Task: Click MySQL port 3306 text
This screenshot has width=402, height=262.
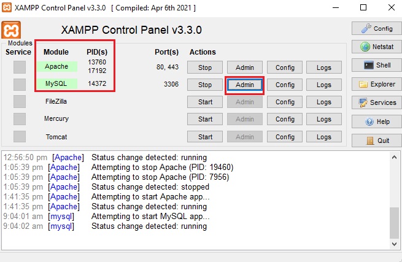Action: point(171,84)
